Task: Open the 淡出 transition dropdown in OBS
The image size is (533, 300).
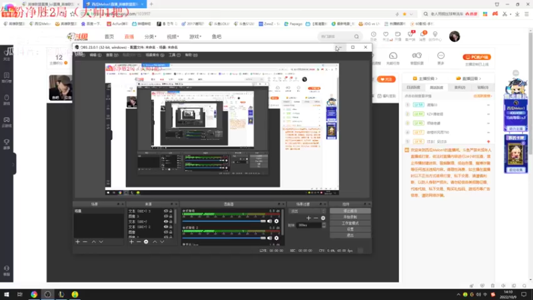Action: pos(307,211)
